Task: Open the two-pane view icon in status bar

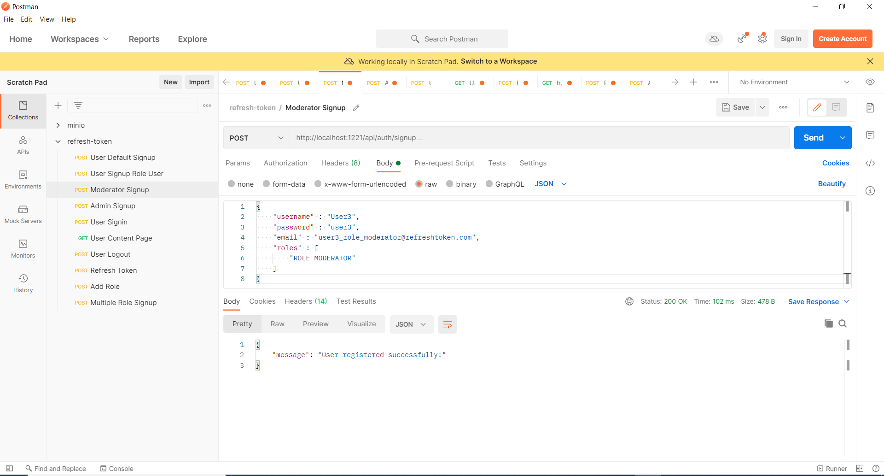Action: point(860,469)
